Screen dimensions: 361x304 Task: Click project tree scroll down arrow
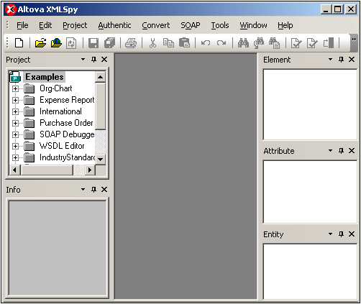(101, 159)
